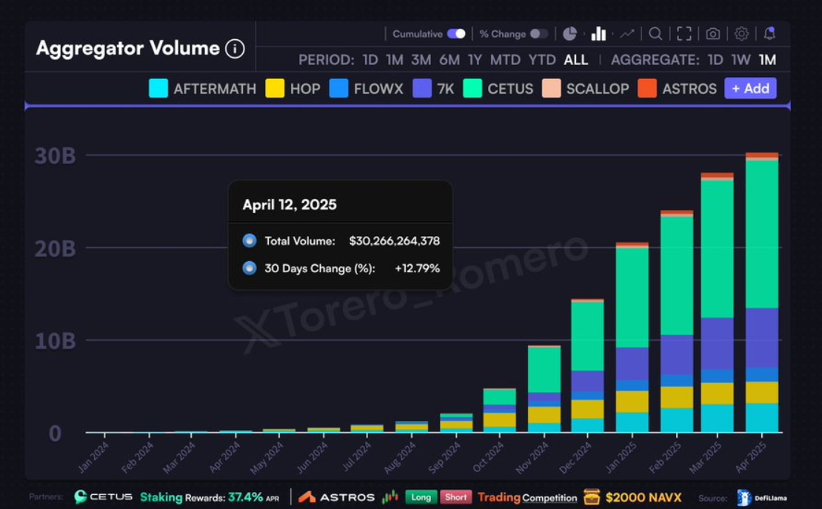Hide the AFTERMATH legend series
The height and width of the screenshot is (509, 822).
click(x=202, y=89)
